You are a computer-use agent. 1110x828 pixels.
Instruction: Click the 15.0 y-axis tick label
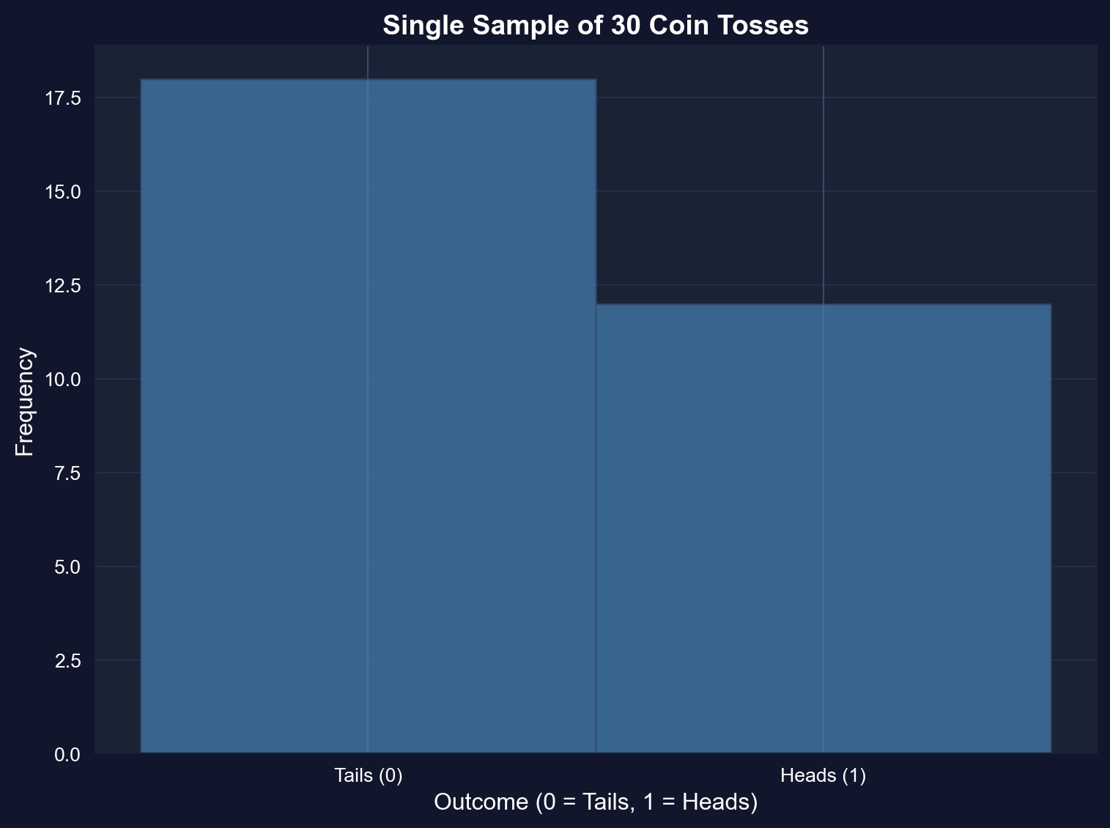(66, 192)
